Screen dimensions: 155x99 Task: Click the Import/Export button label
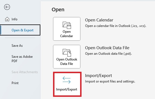[x=67, y=89]
